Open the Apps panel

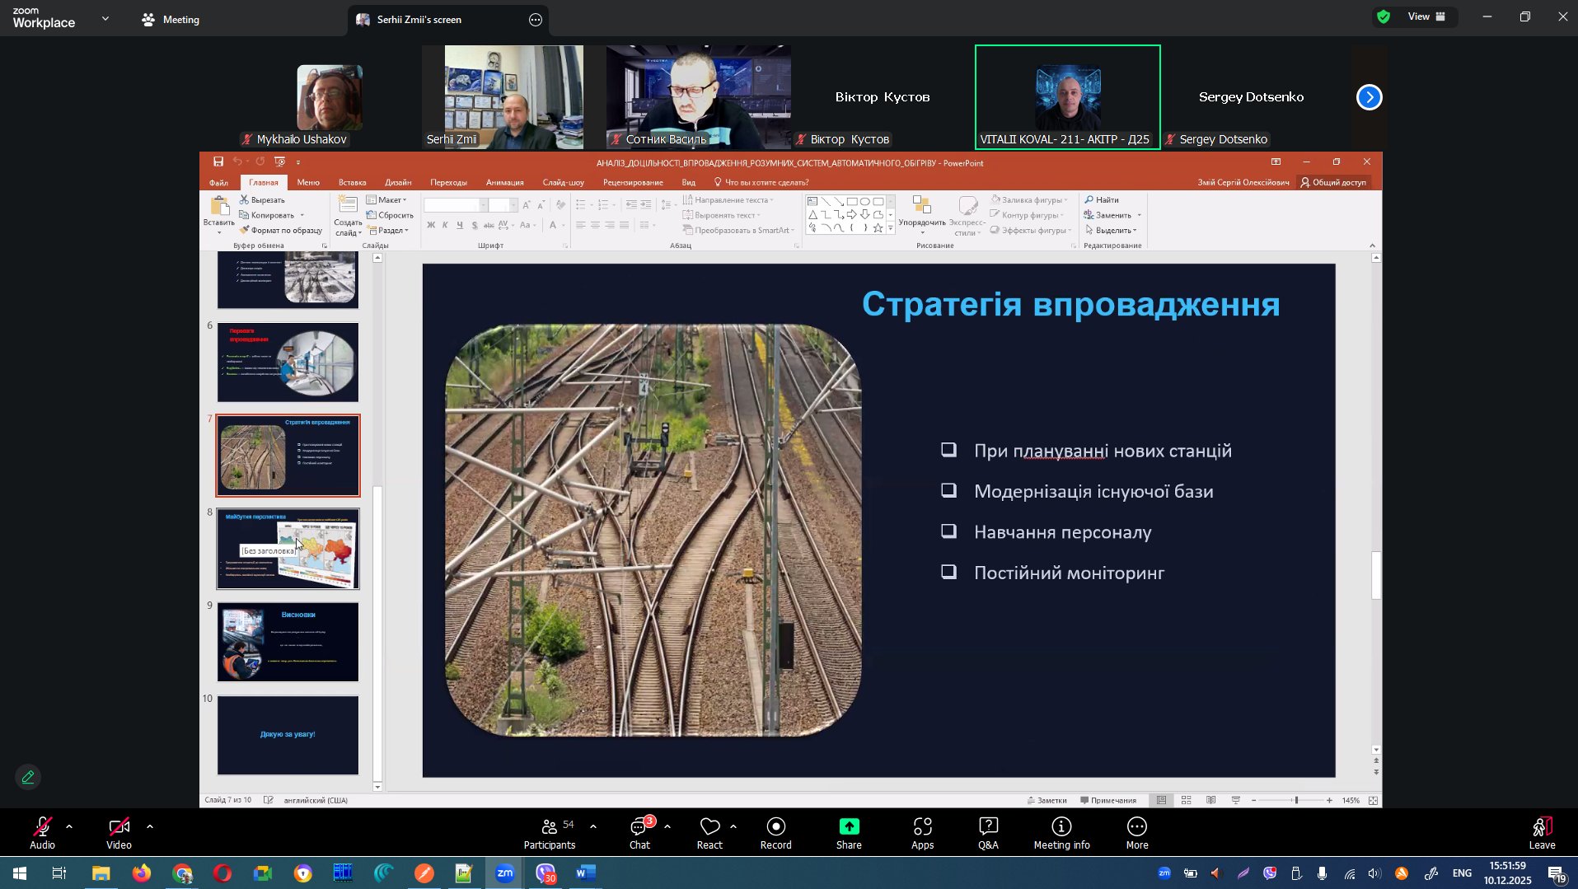(922, 832)
